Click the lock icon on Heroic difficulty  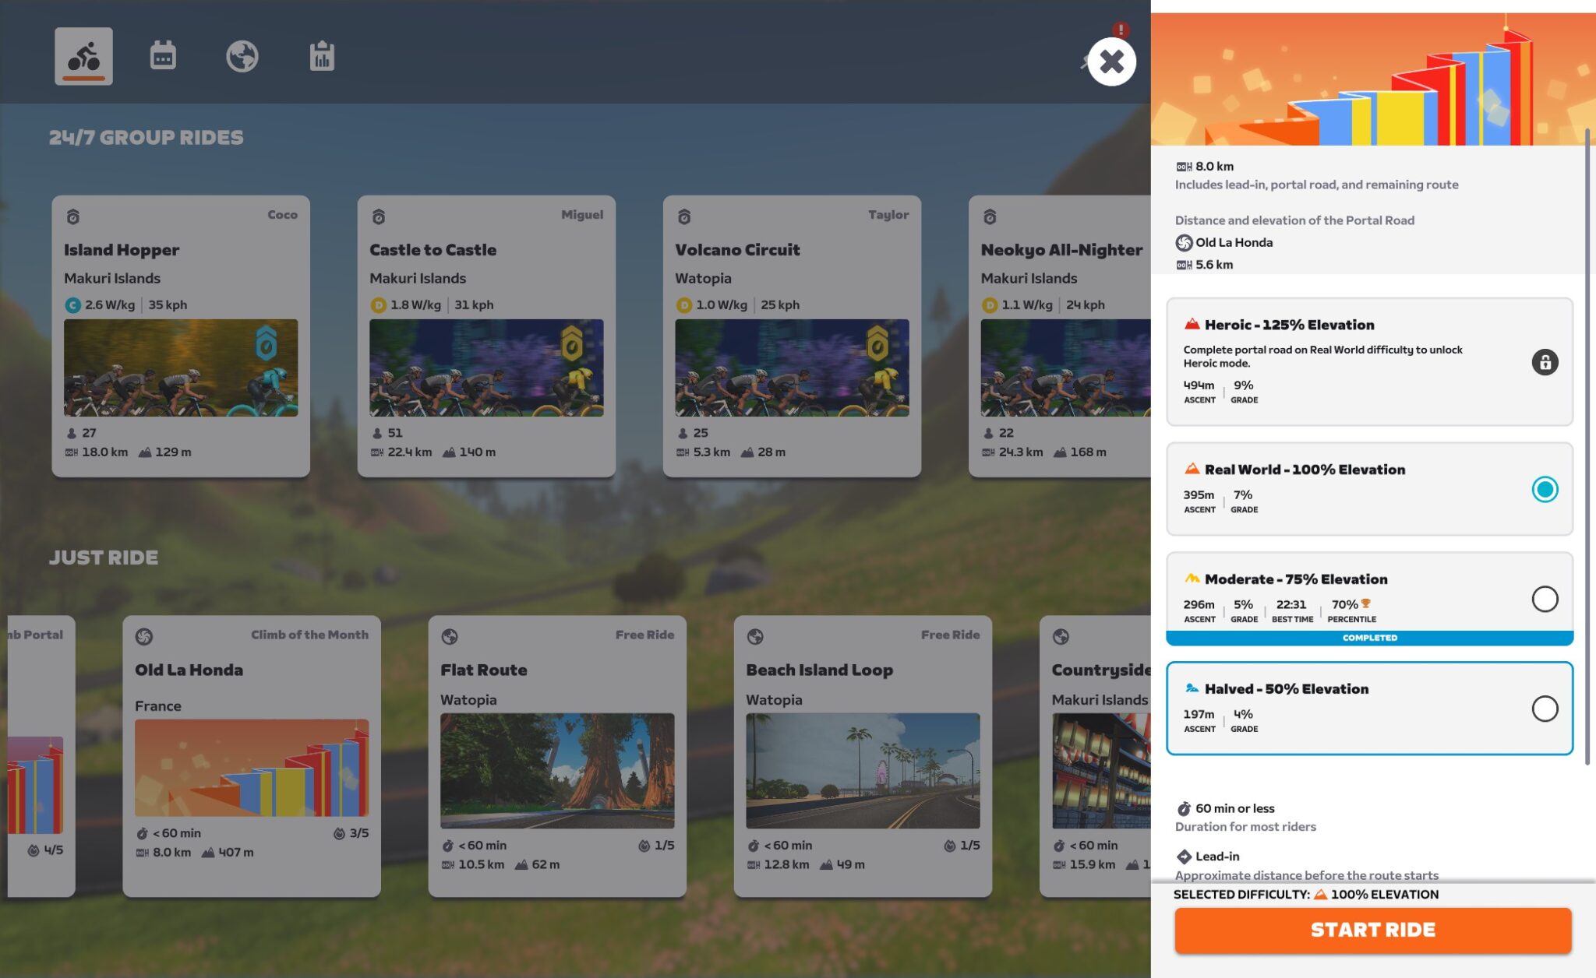(x=1545, y=362)
